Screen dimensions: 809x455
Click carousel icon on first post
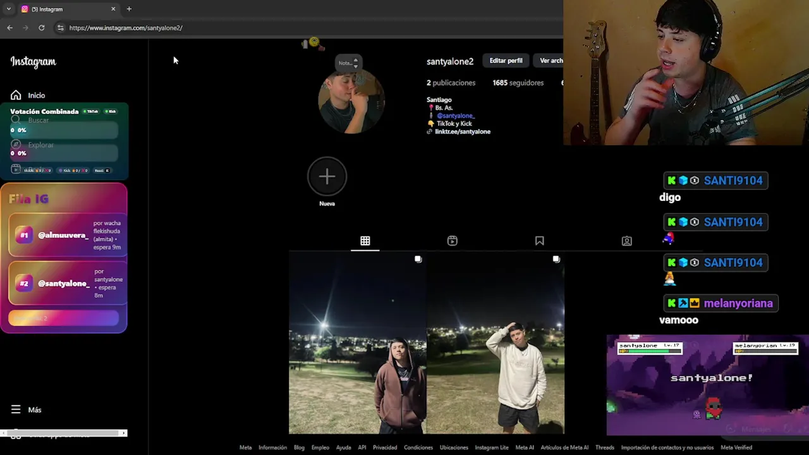coord(418,259)
